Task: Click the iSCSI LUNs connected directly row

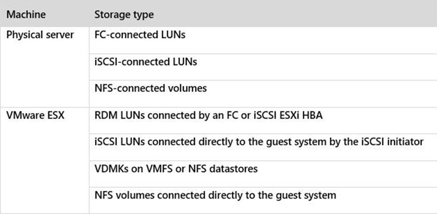Action: pos(259,142)
